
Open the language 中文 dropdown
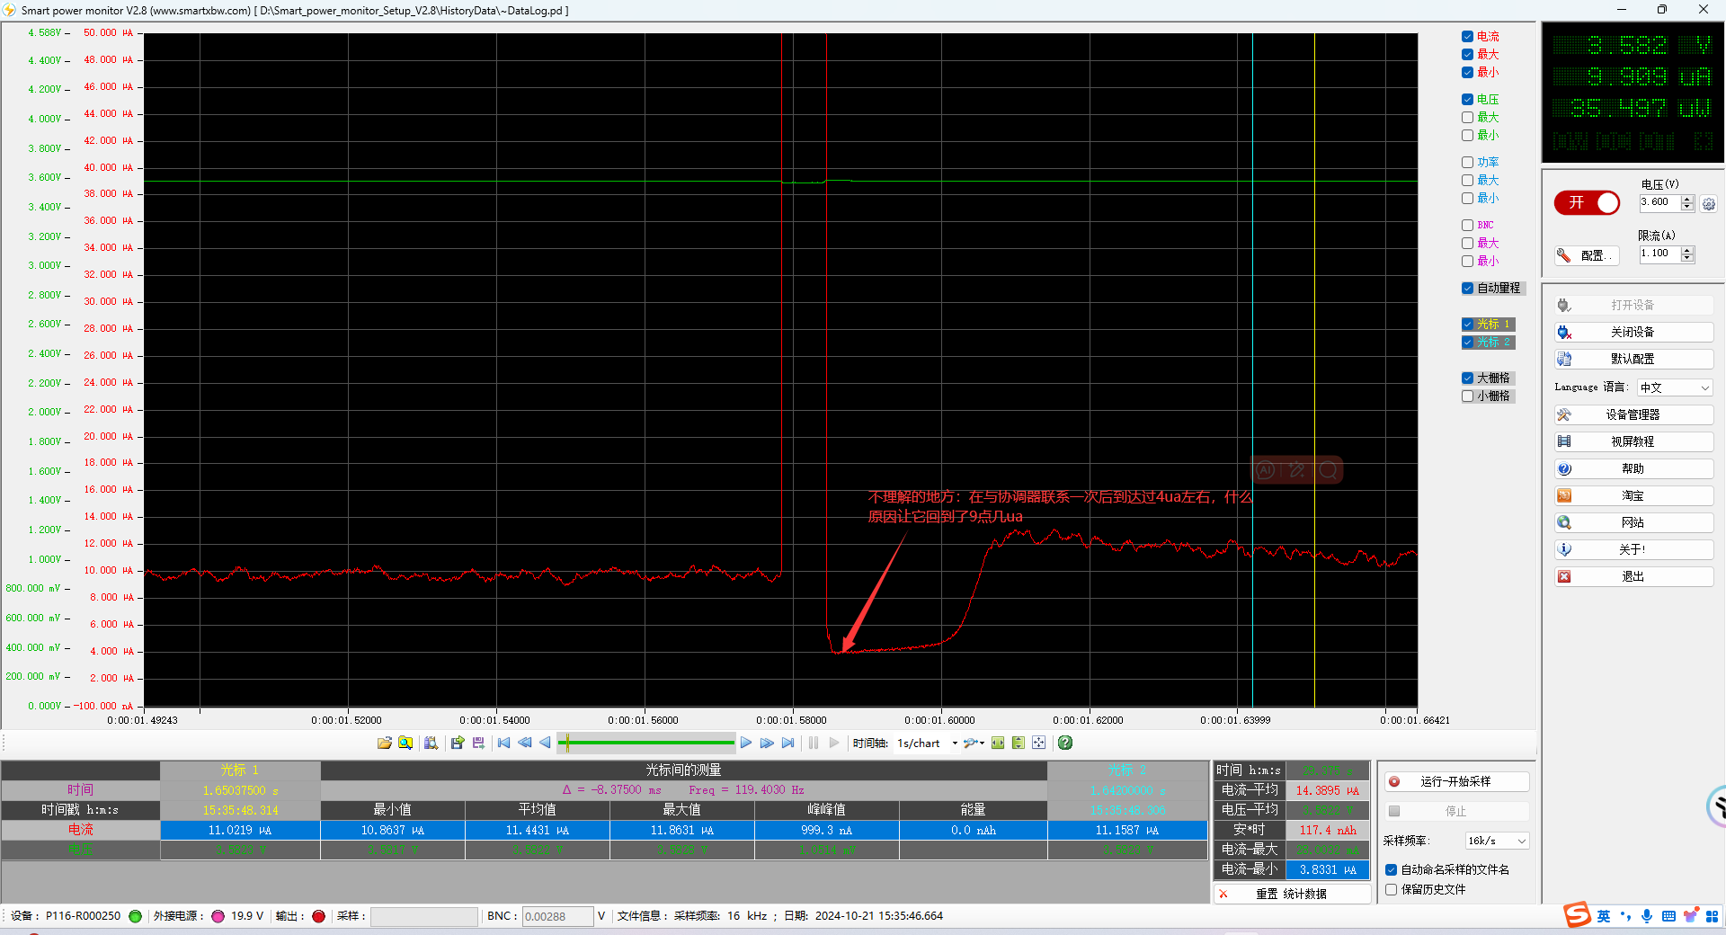pos(1675,387)
